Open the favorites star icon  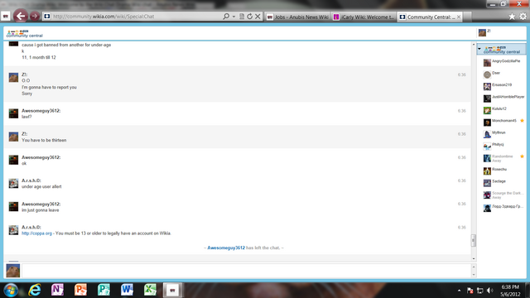coord(512,17)
